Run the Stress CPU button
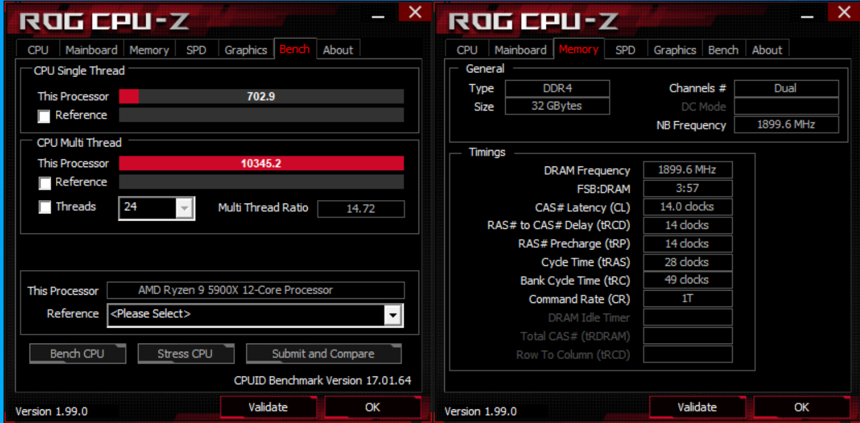The width and height of the screenshot is (860, 423). coord(185,354)
